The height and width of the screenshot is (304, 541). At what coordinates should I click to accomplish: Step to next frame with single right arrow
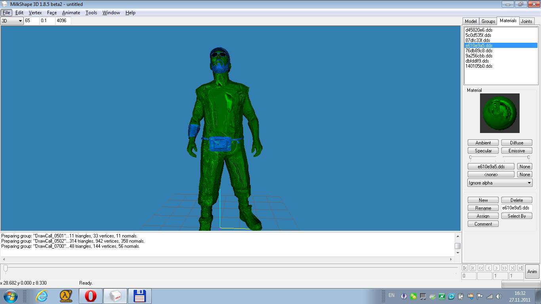pos(497,268)
